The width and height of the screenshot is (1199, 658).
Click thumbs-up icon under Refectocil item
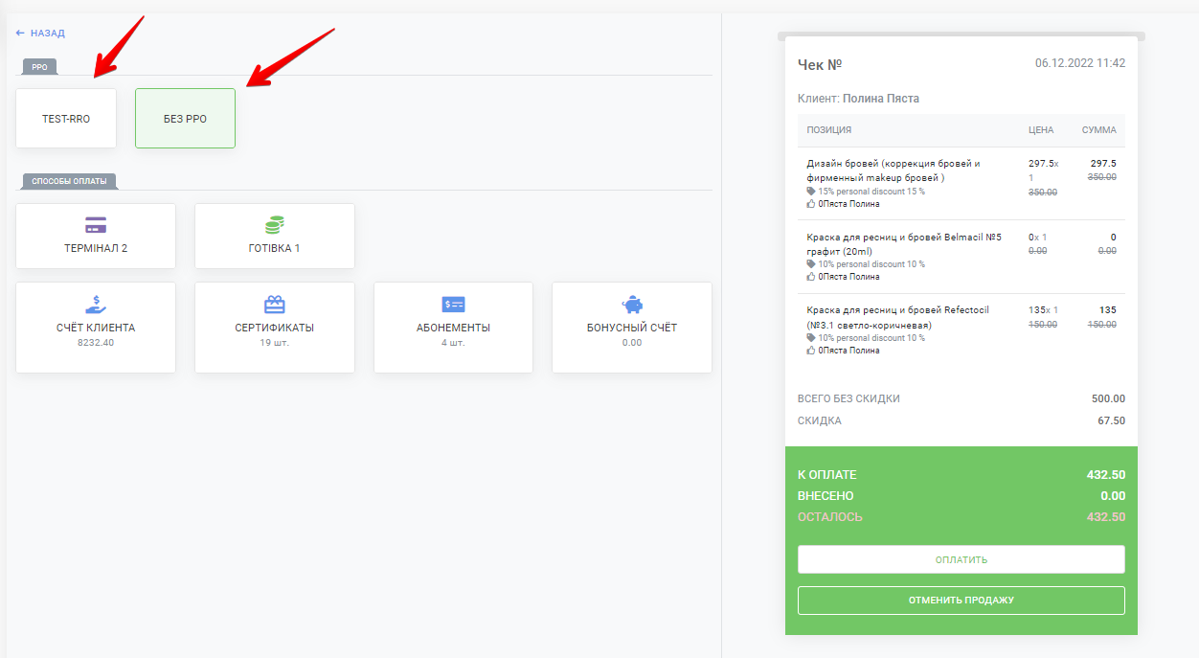click(x=811, y=351)
